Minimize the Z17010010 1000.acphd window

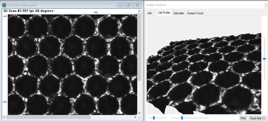click(x=120, y=5)
